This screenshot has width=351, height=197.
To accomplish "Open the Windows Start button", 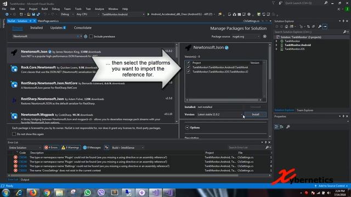I will pyautogui.click(x=6, y=193).
